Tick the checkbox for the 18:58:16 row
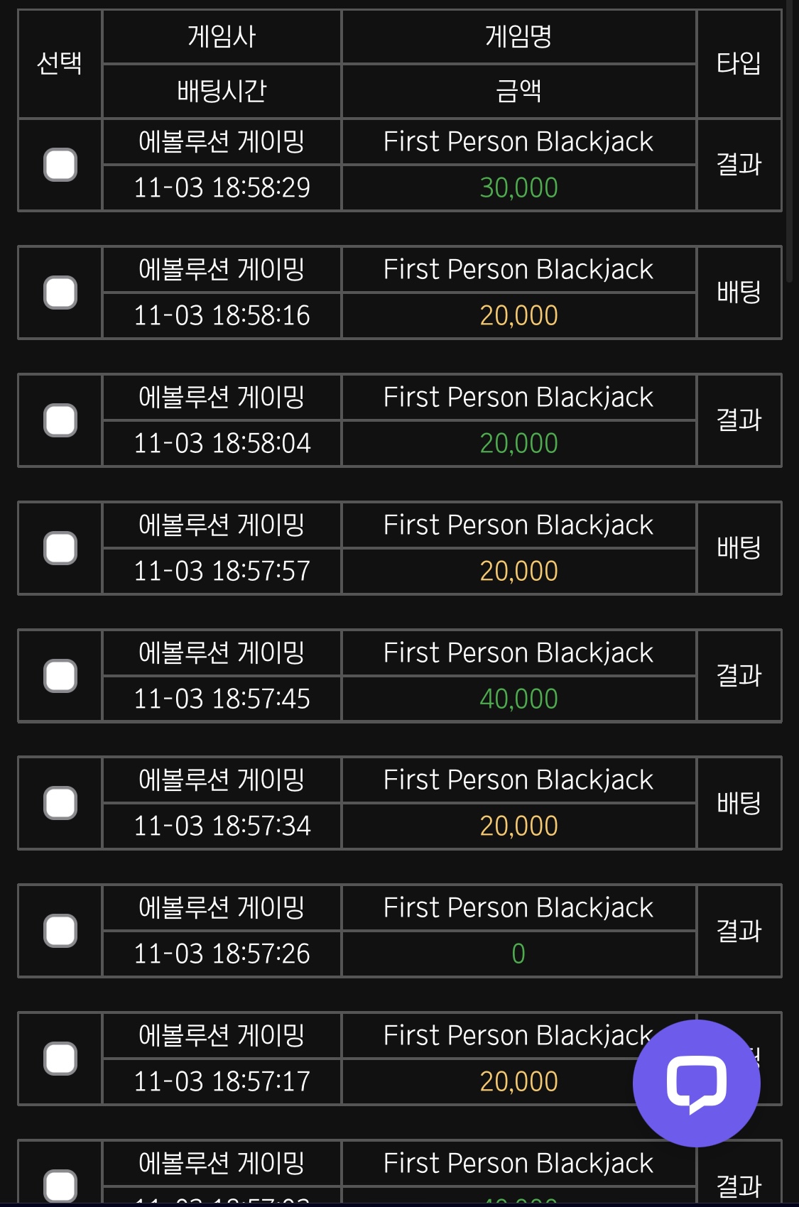Image resolution: width=799 pixels, height=1207 pixels. click(60, 293)
